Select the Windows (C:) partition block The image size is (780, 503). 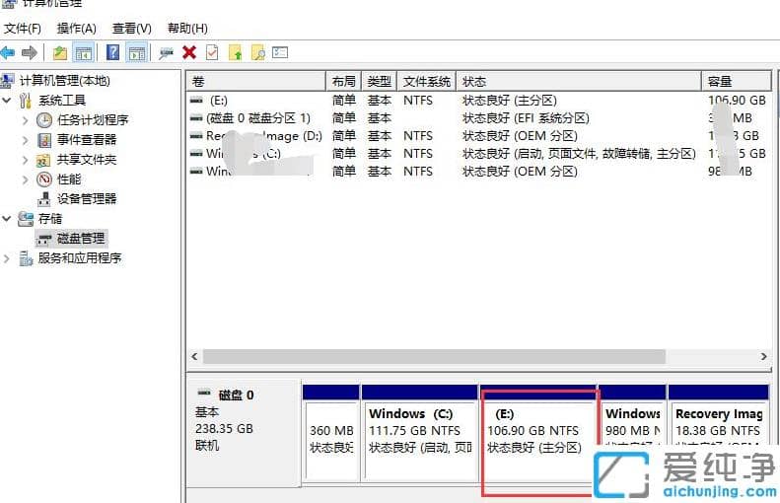[x=419, y=434]
